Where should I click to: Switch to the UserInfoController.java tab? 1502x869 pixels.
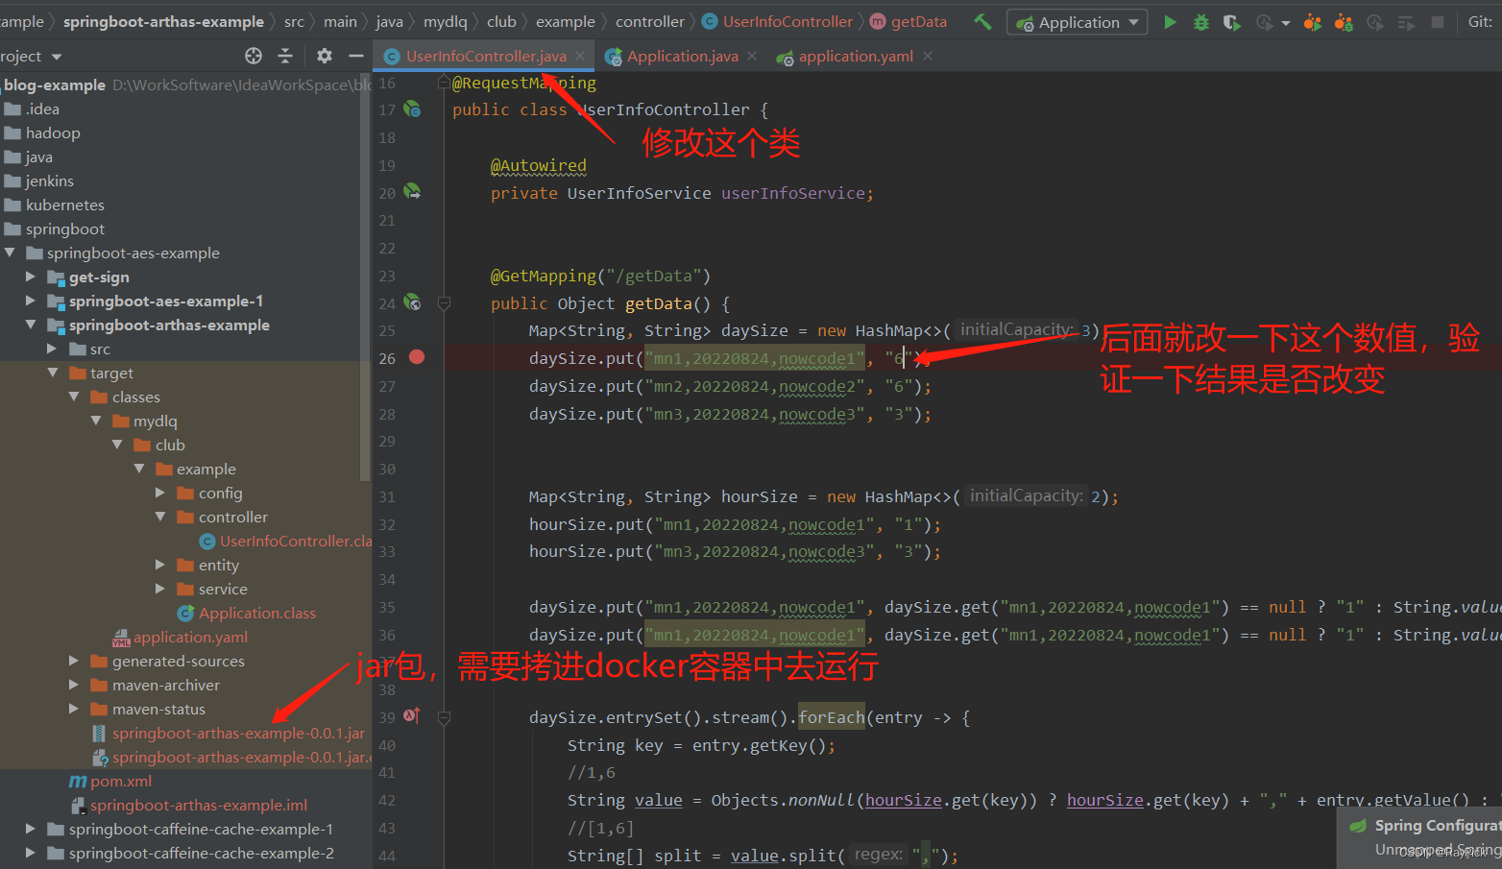pyautogui.click(x=486, y=56)
